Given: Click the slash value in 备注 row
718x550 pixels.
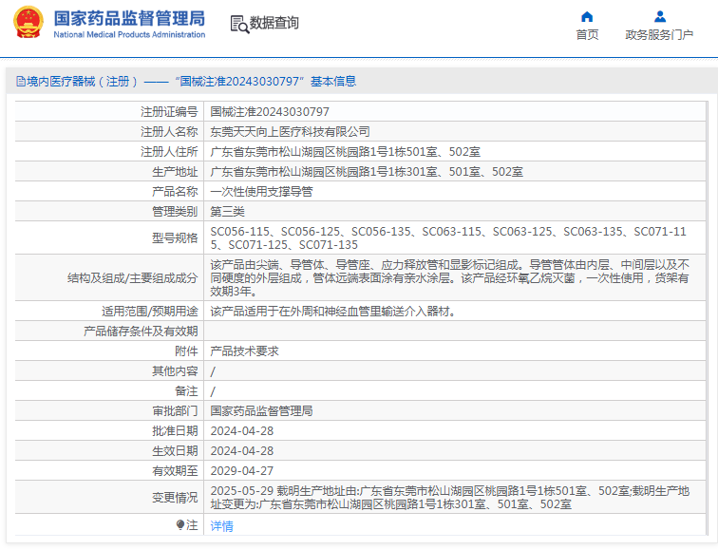Looking at the screenshot, I should [213, 391].
